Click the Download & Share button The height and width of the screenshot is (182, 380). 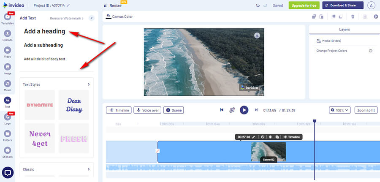342,5
